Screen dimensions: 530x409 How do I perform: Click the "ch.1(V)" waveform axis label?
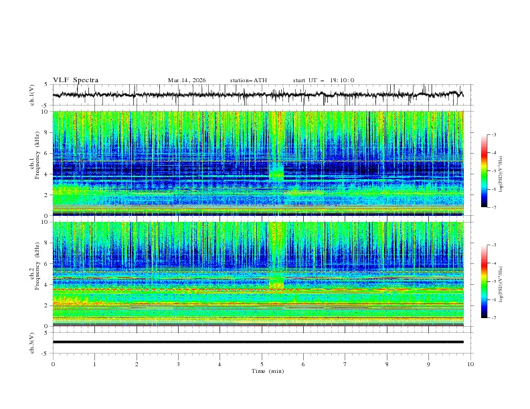click(x=32, y=95)
